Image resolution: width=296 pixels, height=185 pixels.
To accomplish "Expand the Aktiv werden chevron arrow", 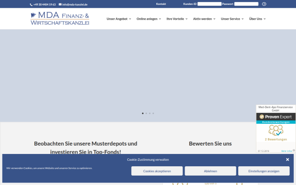I will [x=214, y=19].
